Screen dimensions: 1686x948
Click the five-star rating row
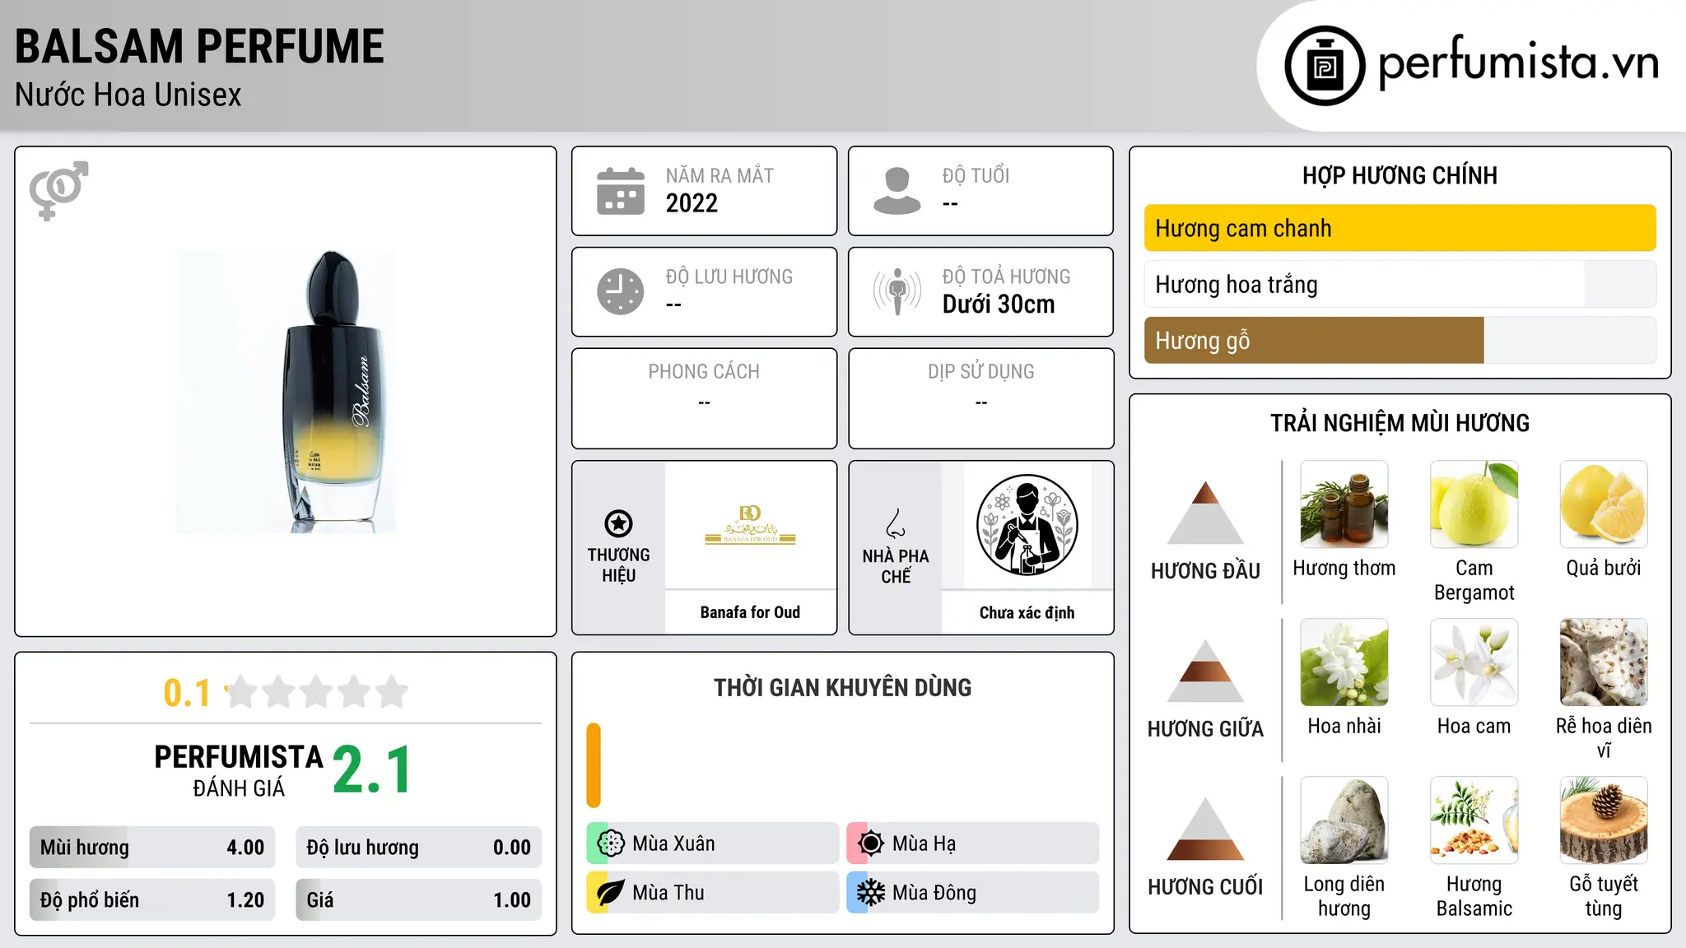[316, 692]
